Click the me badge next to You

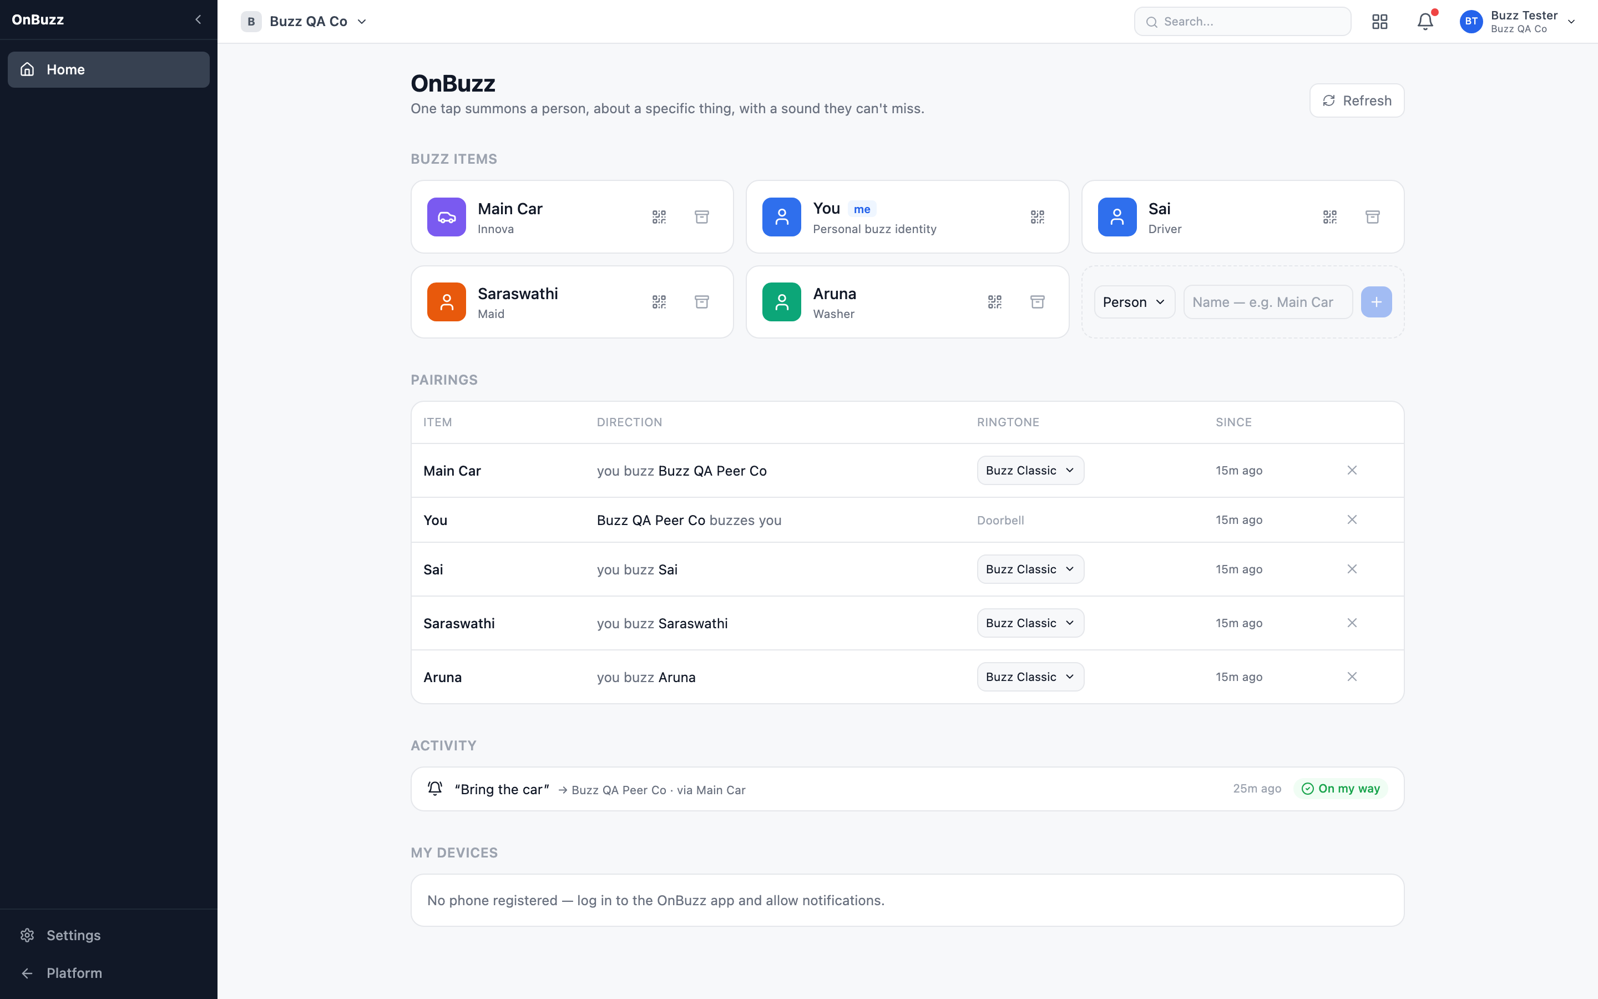[x=862, y=209]
